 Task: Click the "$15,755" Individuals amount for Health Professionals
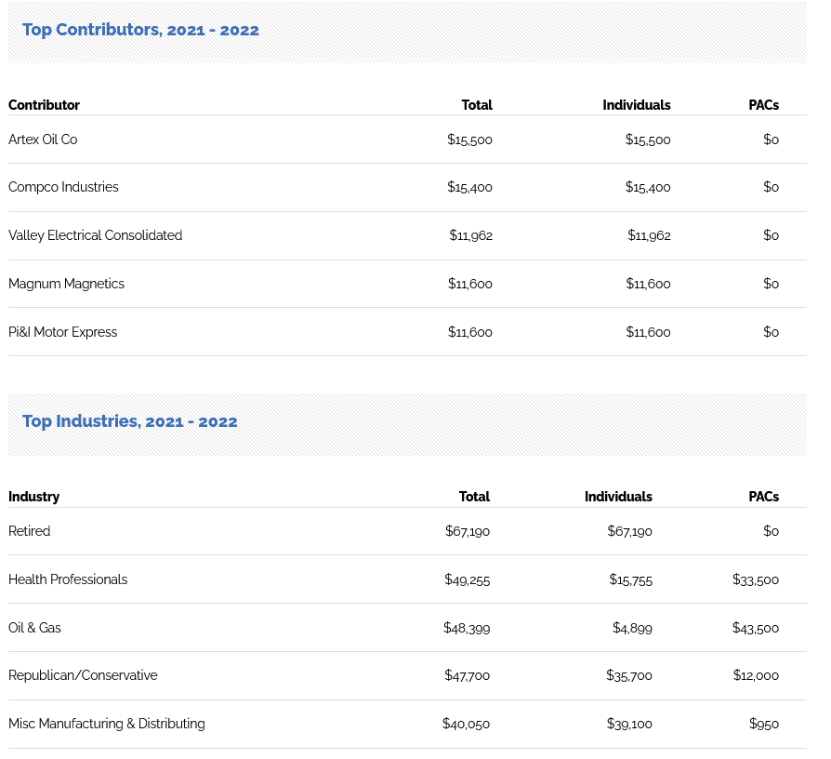pos(630,579)
